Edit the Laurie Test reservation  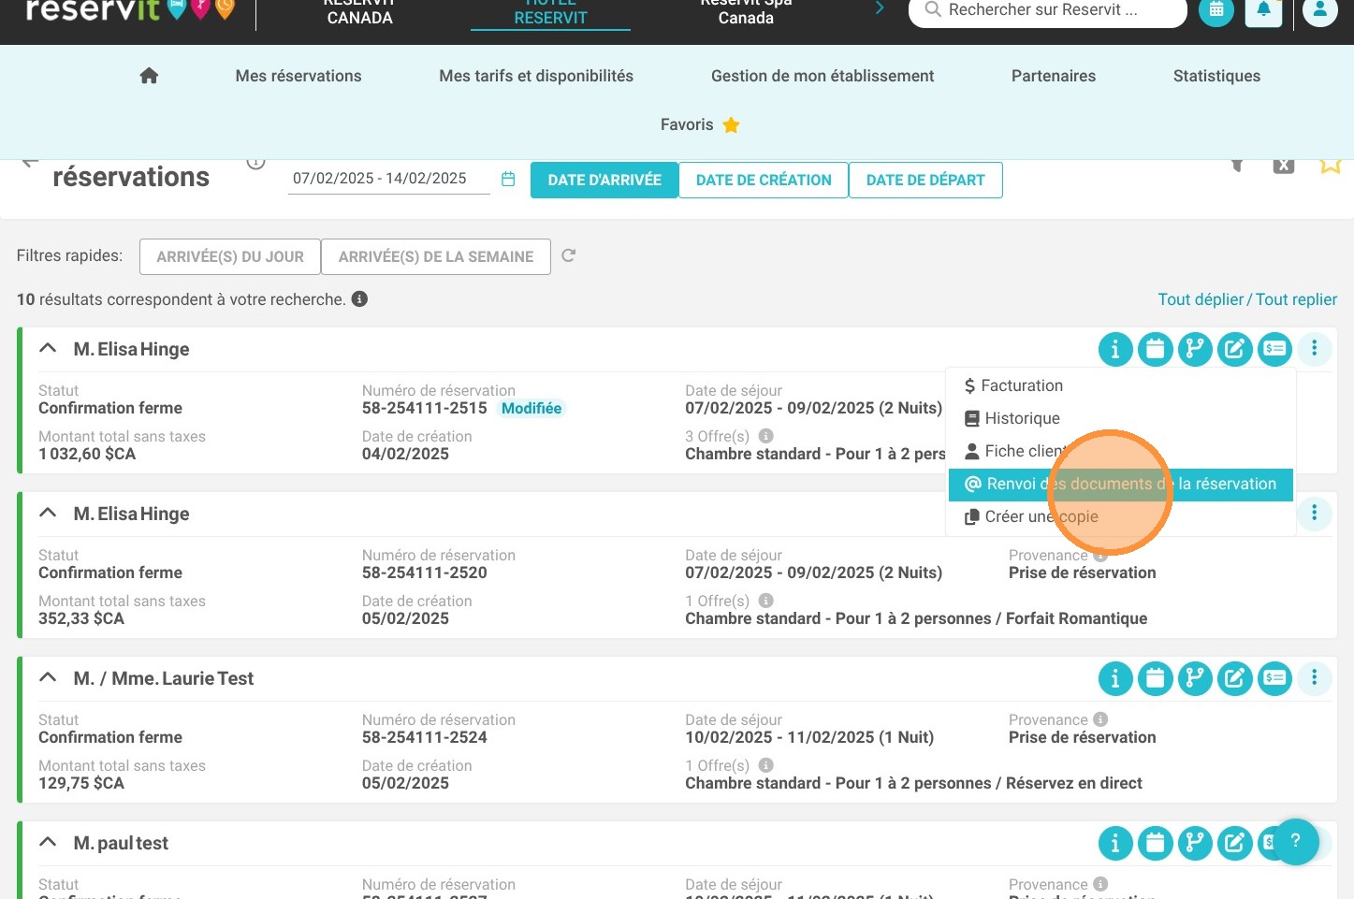(1235, 678)
